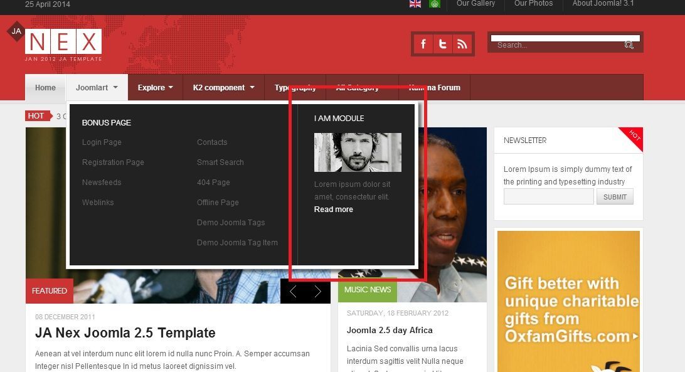Open the Weblinks link
Image resolution: width=685 pixels, height=372 pixels.
tap(98, 203)
